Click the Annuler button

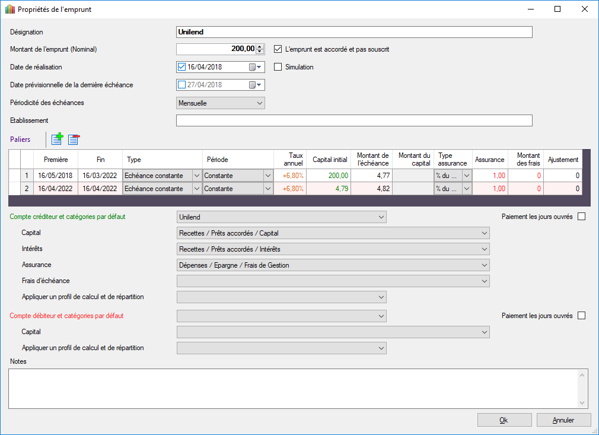pyautogui.click(x=563, y=420)
